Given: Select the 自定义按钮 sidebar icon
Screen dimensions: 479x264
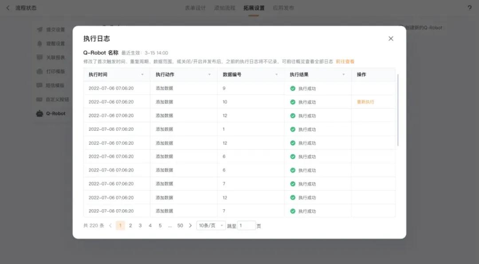Looking at the screenshot, I should click(40, 99).
